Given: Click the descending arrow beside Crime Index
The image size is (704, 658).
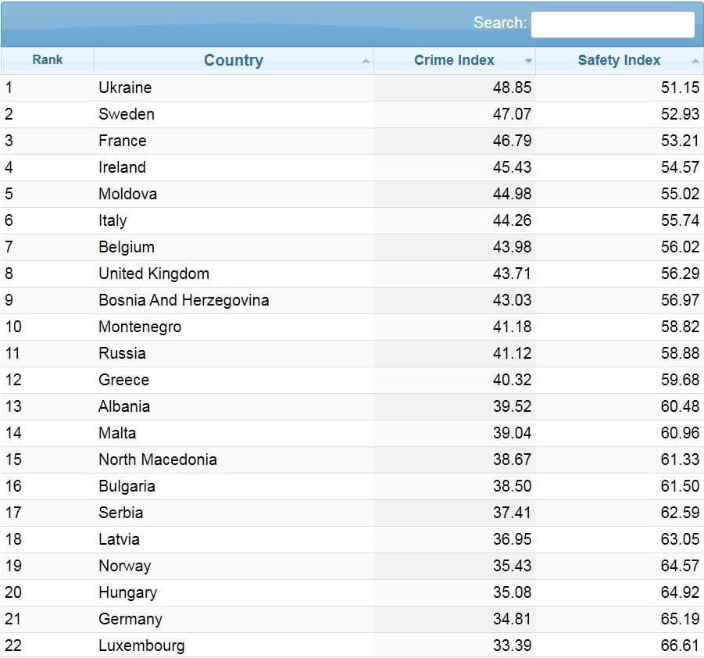Looking at the screenshot, I should (x=528, y=62).
